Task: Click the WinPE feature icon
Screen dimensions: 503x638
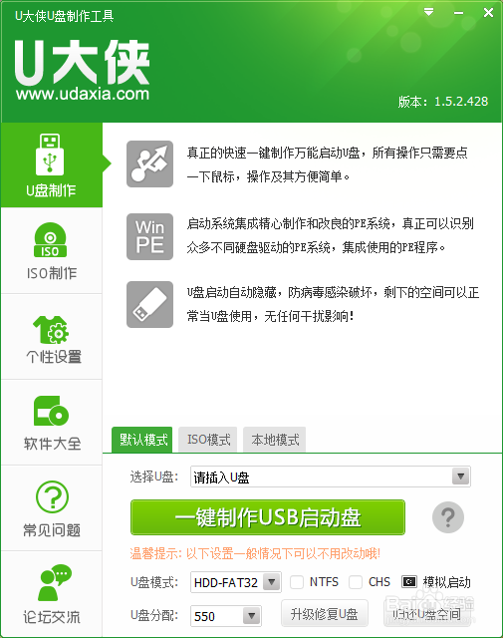Action: pos(149,237)
